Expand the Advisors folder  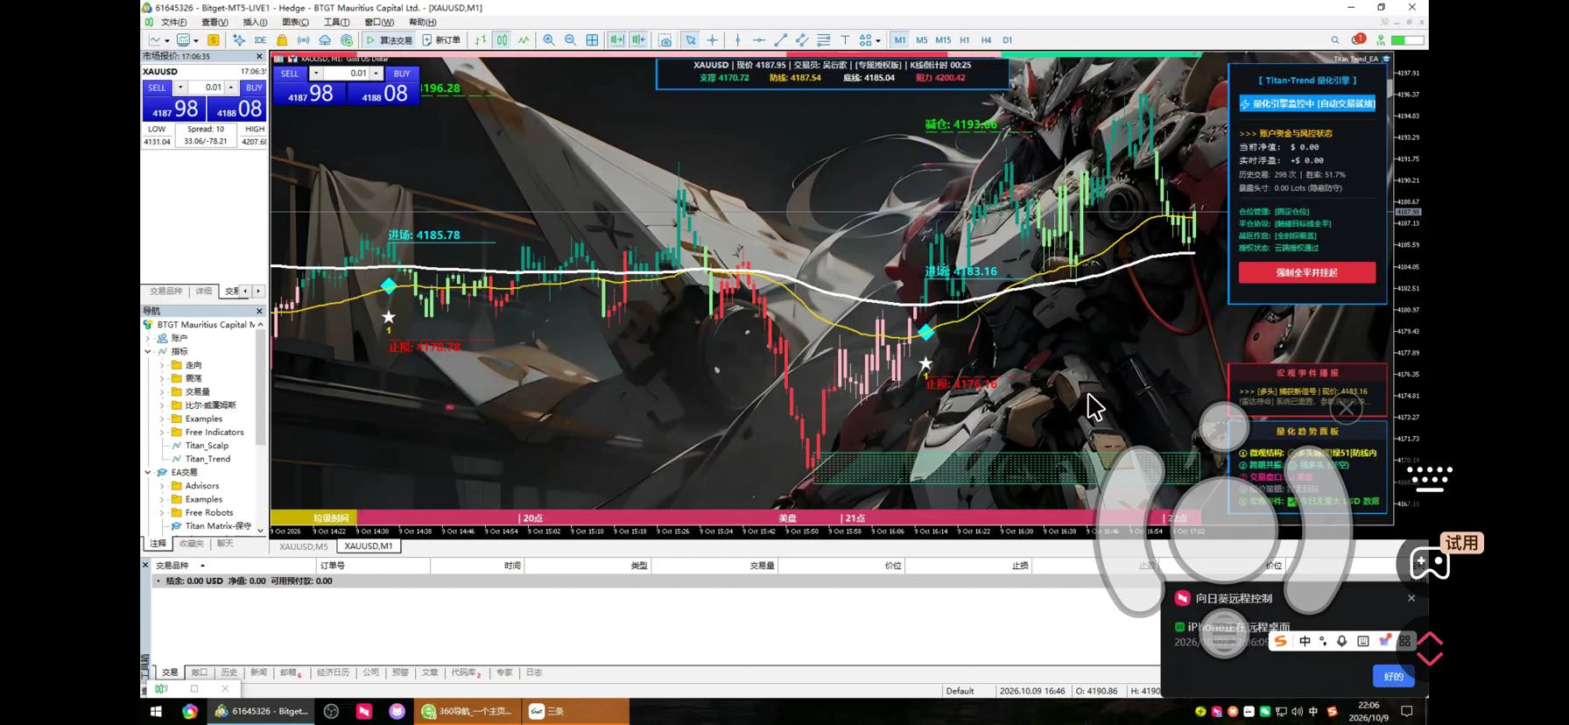162,486
